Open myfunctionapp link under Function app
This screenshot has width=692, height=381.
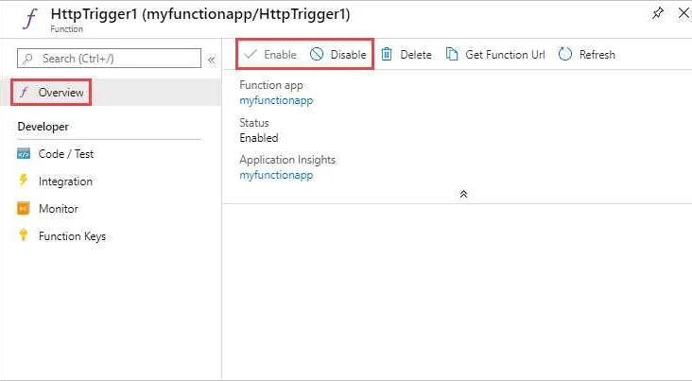coord(276,100)
